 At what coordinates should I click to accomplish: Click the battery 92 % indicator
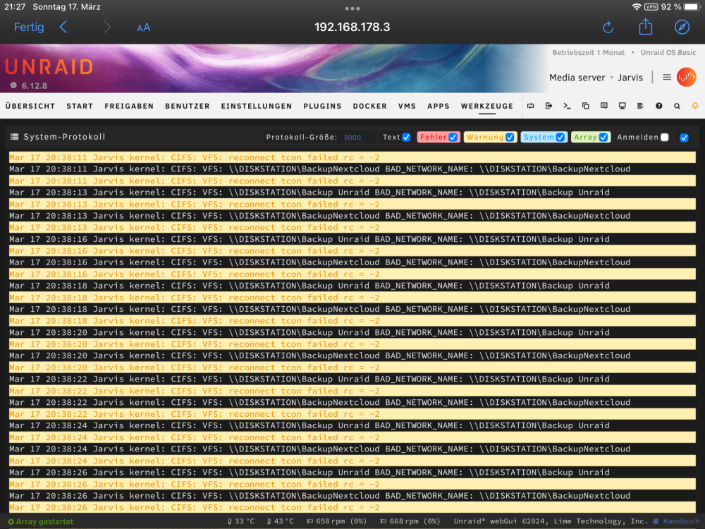(x=681, y=7)
